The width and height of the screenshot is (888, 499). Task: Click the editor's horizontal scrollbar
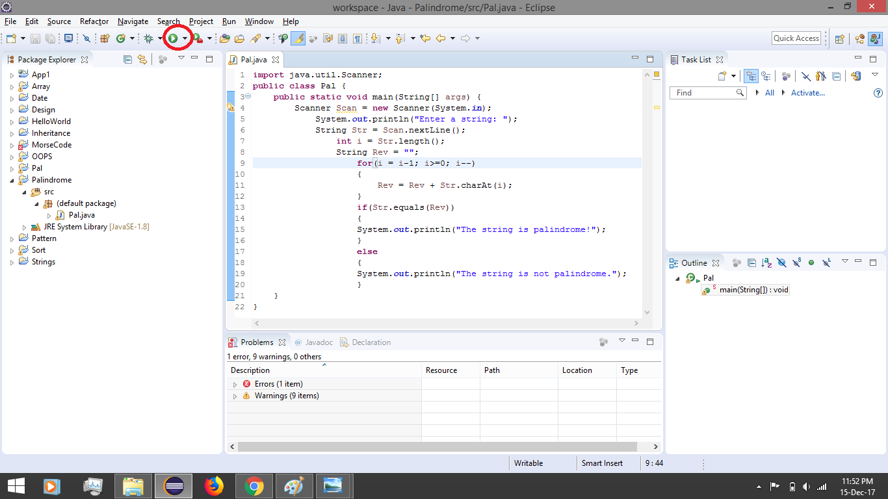(x=447, y=323)
